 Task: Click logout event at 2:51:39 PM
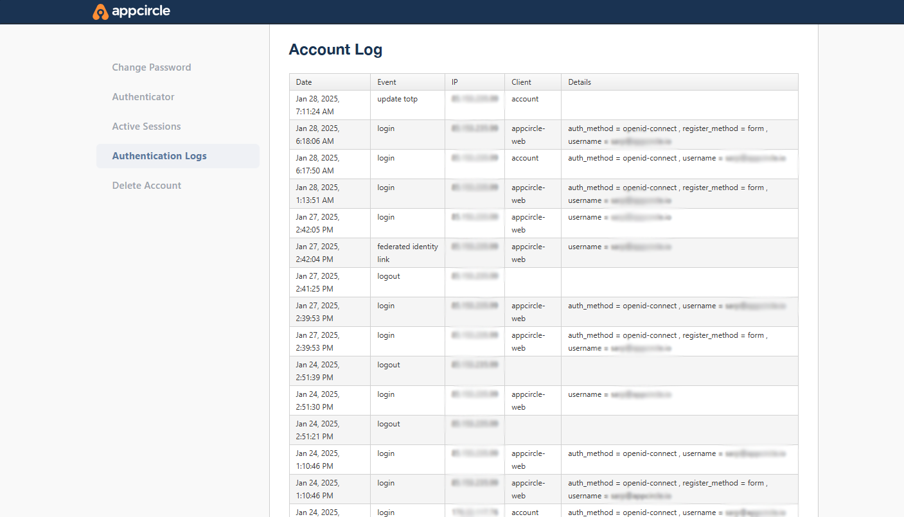389,365
